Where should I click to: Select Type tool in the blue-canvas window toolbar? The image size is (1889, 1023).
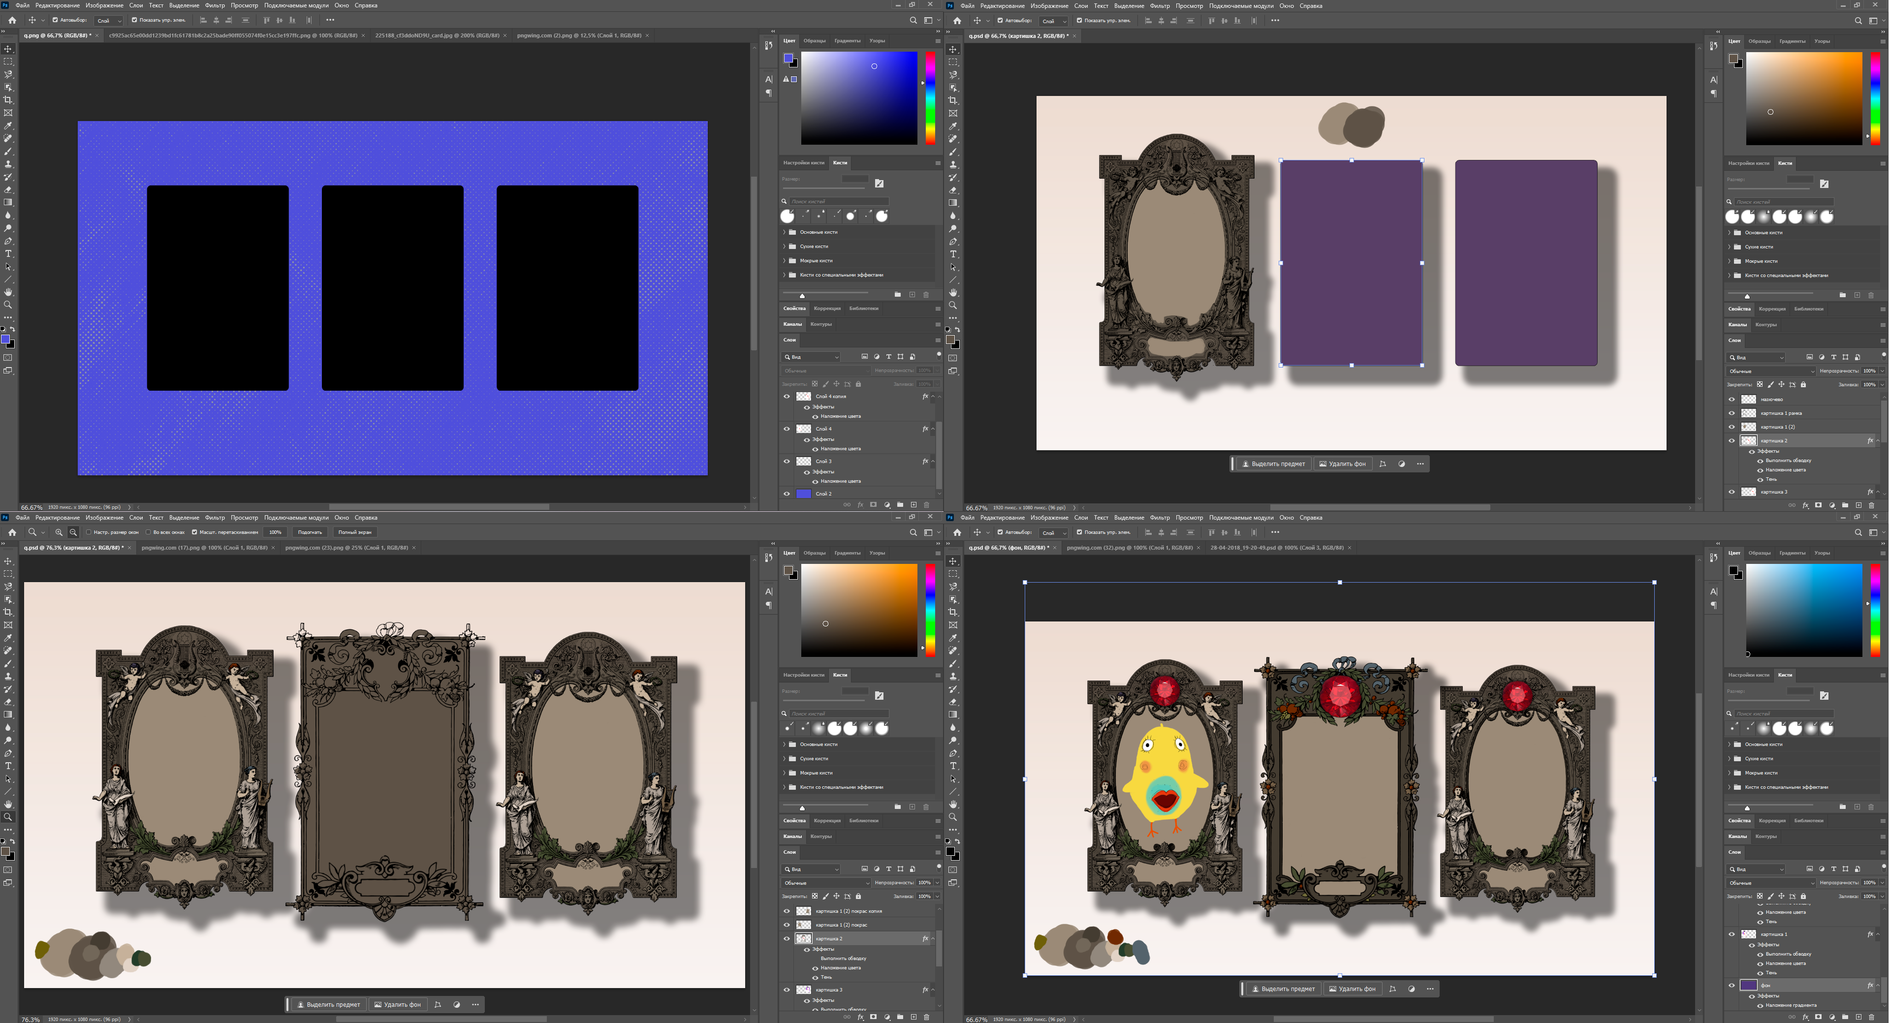click(9, 254)
